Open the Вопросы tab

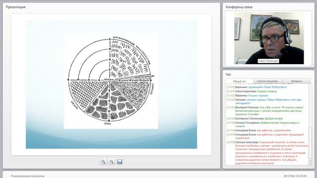point(297,81)
